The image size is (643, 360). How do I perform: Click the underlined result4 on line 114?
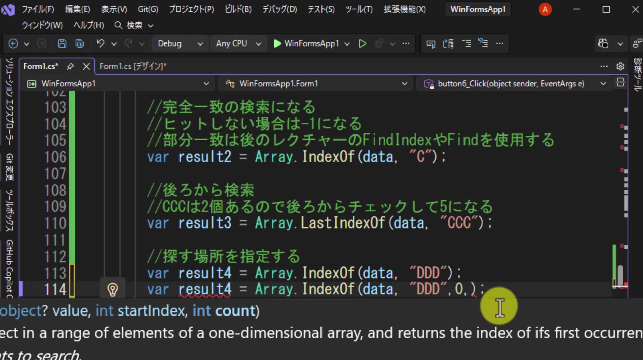click(205, 289)
